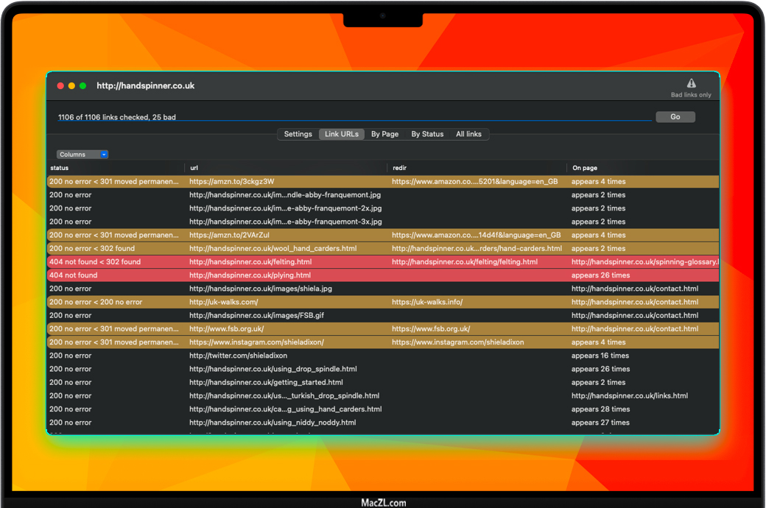This screenshot has width=766, height=508.
Task: Show the All links tab
Action: 468,134
